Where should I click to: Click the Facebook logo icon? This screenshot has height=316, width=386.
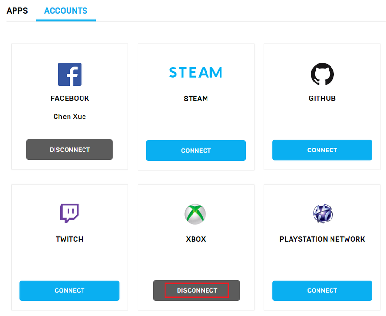pyautogui.click(x=69, y=74)
